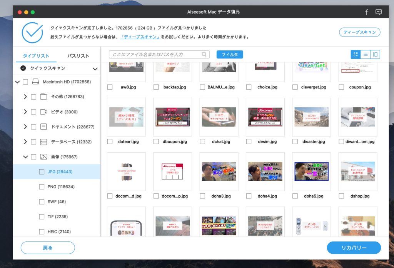Tick the ドキュメント checkbox
394x268 pixels.
(x=33, y=127)
